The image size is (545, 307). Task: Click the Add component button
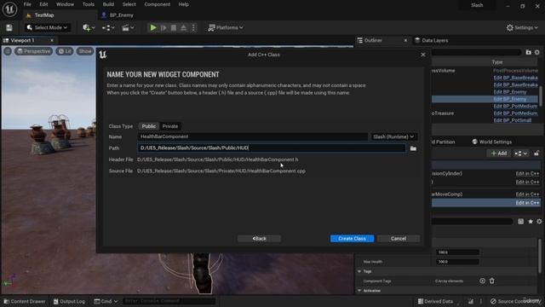[499, 153]
